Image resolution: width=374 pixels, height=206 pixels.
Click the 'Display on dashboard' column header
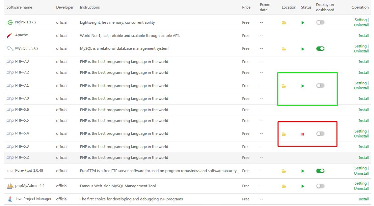pos(325,7)
